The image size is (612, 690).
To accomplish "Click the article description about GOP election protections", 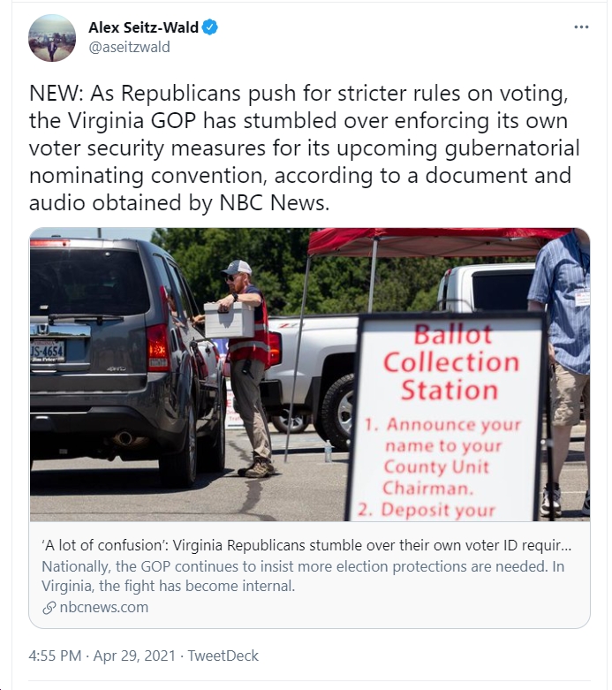I will pyautogui.click(x=303, y=576).
